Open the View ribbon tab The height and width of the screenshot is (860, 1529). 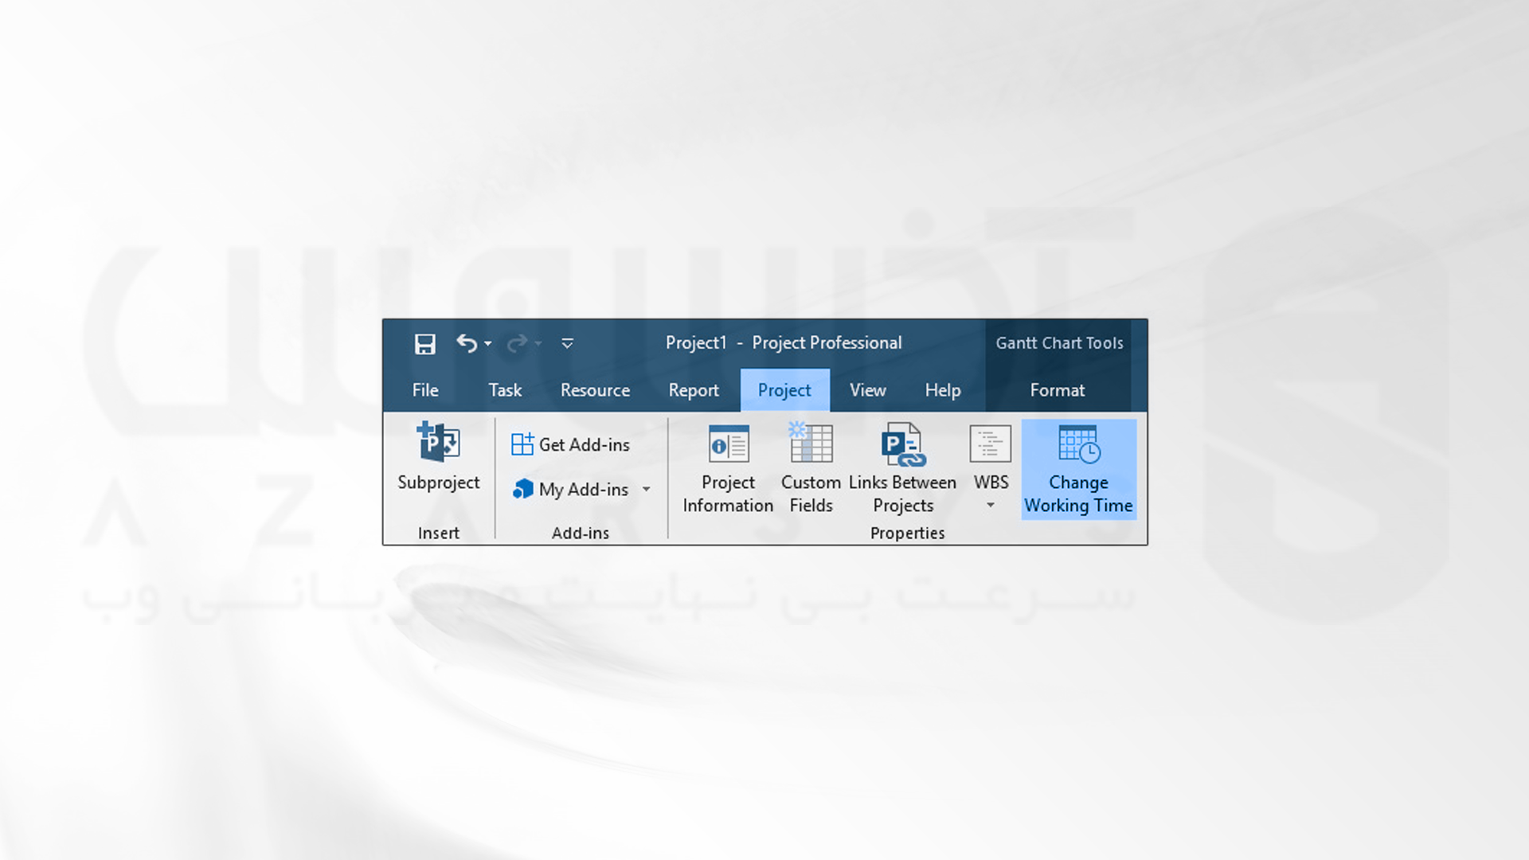[x=867, y=389]
